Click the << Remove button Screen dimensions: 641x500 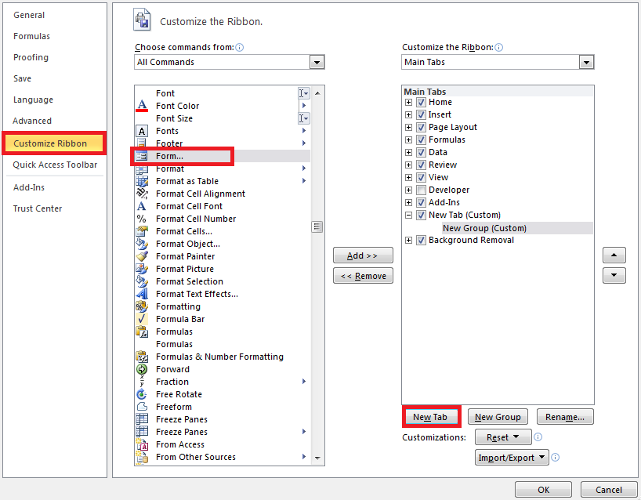[363, 276]
